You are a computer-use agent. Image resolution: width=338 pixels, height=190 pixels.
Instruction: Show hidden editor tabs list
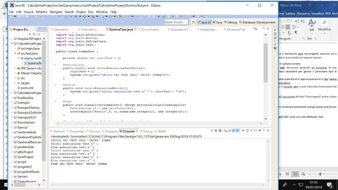[x=256, y=29]
